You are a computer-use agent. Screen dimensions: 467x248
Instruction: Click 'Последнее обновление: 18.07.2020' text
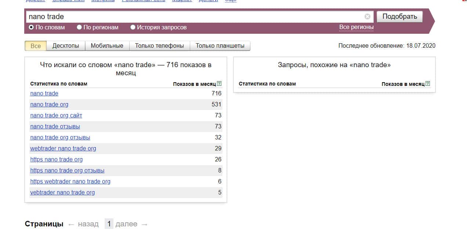click(387, 46)
